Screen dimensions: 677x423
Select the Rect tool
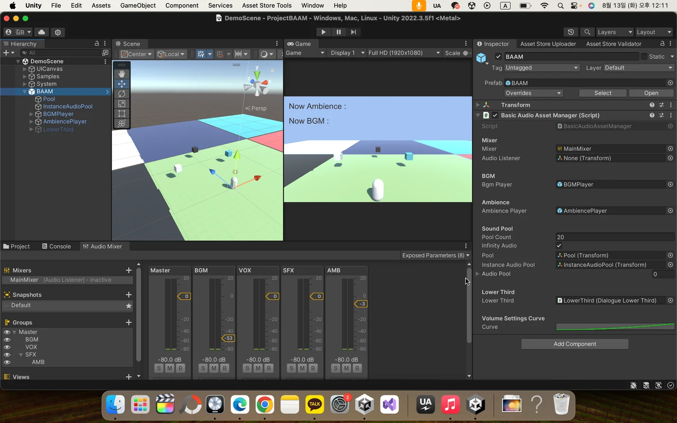pyautogui.click(x=122, y=114)
